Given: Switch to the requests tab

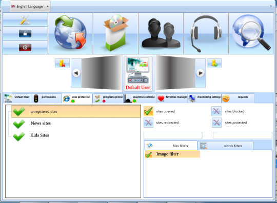Looking at the screenshot, I should (x=238, y=98).
